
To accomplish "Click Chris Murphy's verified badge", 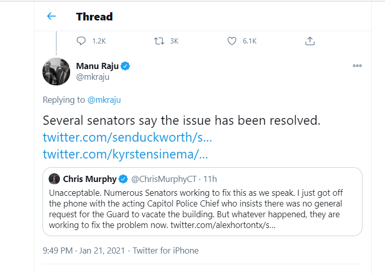I will 123,179.
